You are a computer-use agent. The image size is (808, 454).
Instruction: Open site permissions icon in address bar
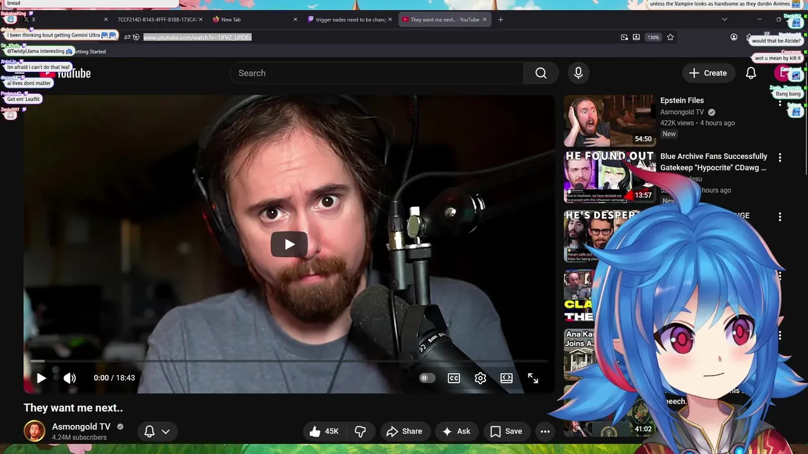(x=128, y=37)
